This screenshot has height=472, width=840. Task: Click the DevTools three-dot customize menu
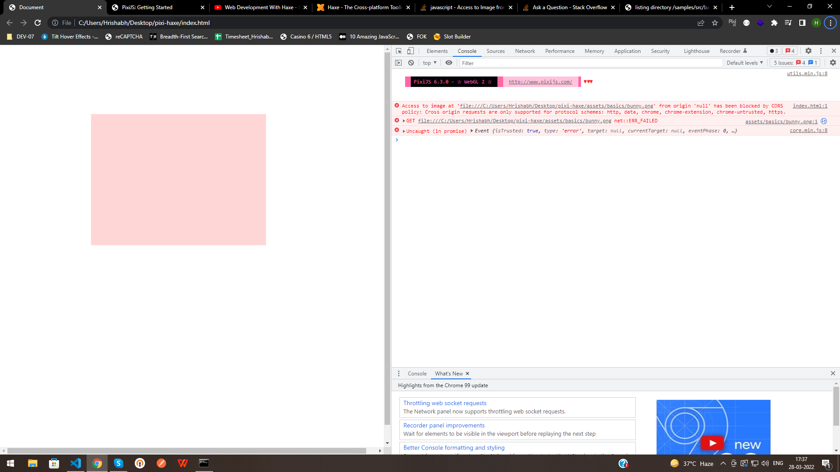click(x=821, y=51)
